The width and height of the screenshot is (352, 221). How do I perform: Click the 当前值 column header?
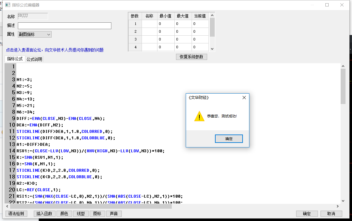[200, 16]
